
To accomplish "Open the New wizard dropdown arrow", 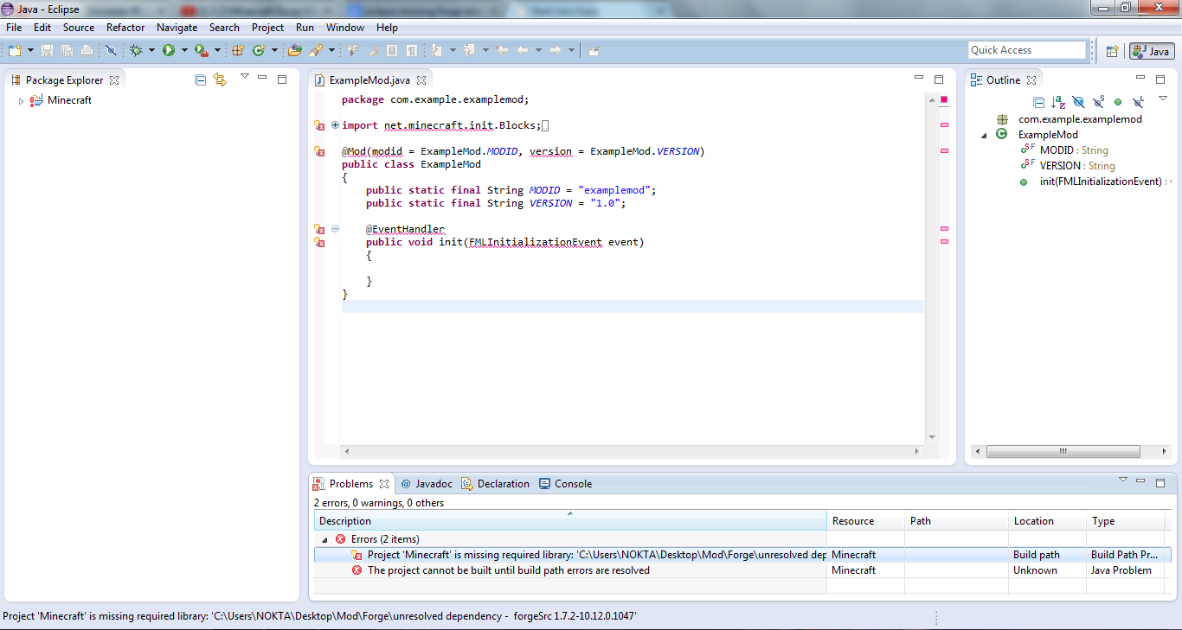I will click(x=30, y=50).
